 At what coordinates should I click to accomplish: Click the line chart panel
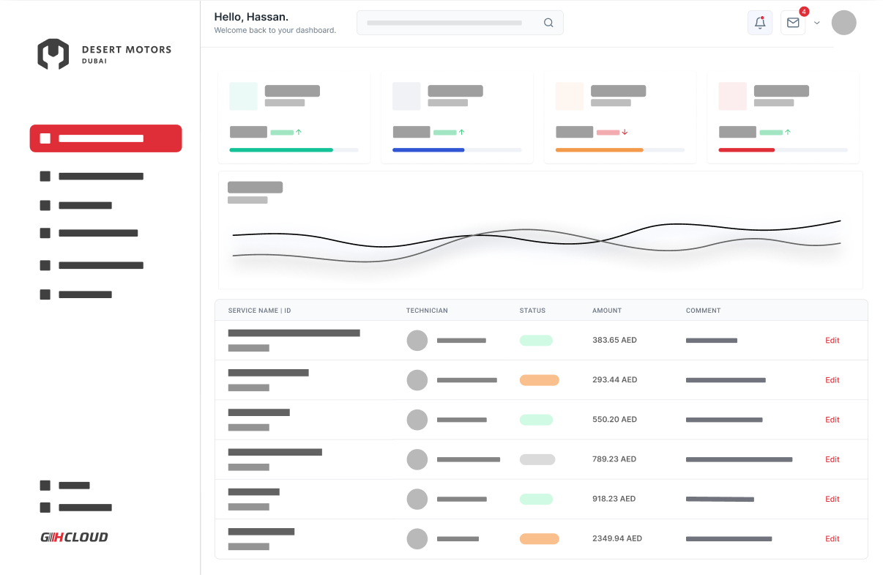pos(540,230)
